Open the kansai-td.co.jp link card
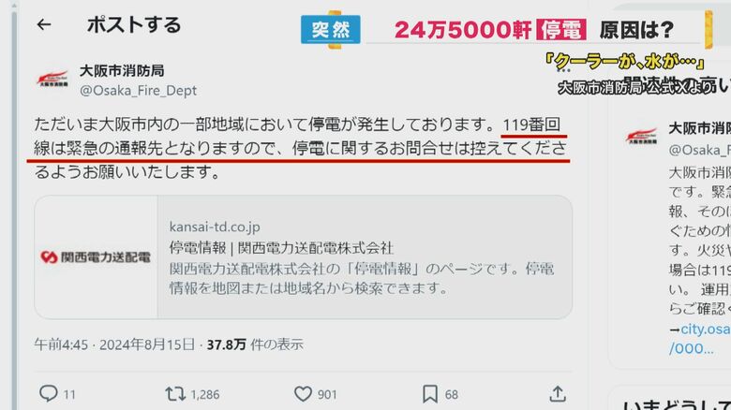 coord(304,257)
